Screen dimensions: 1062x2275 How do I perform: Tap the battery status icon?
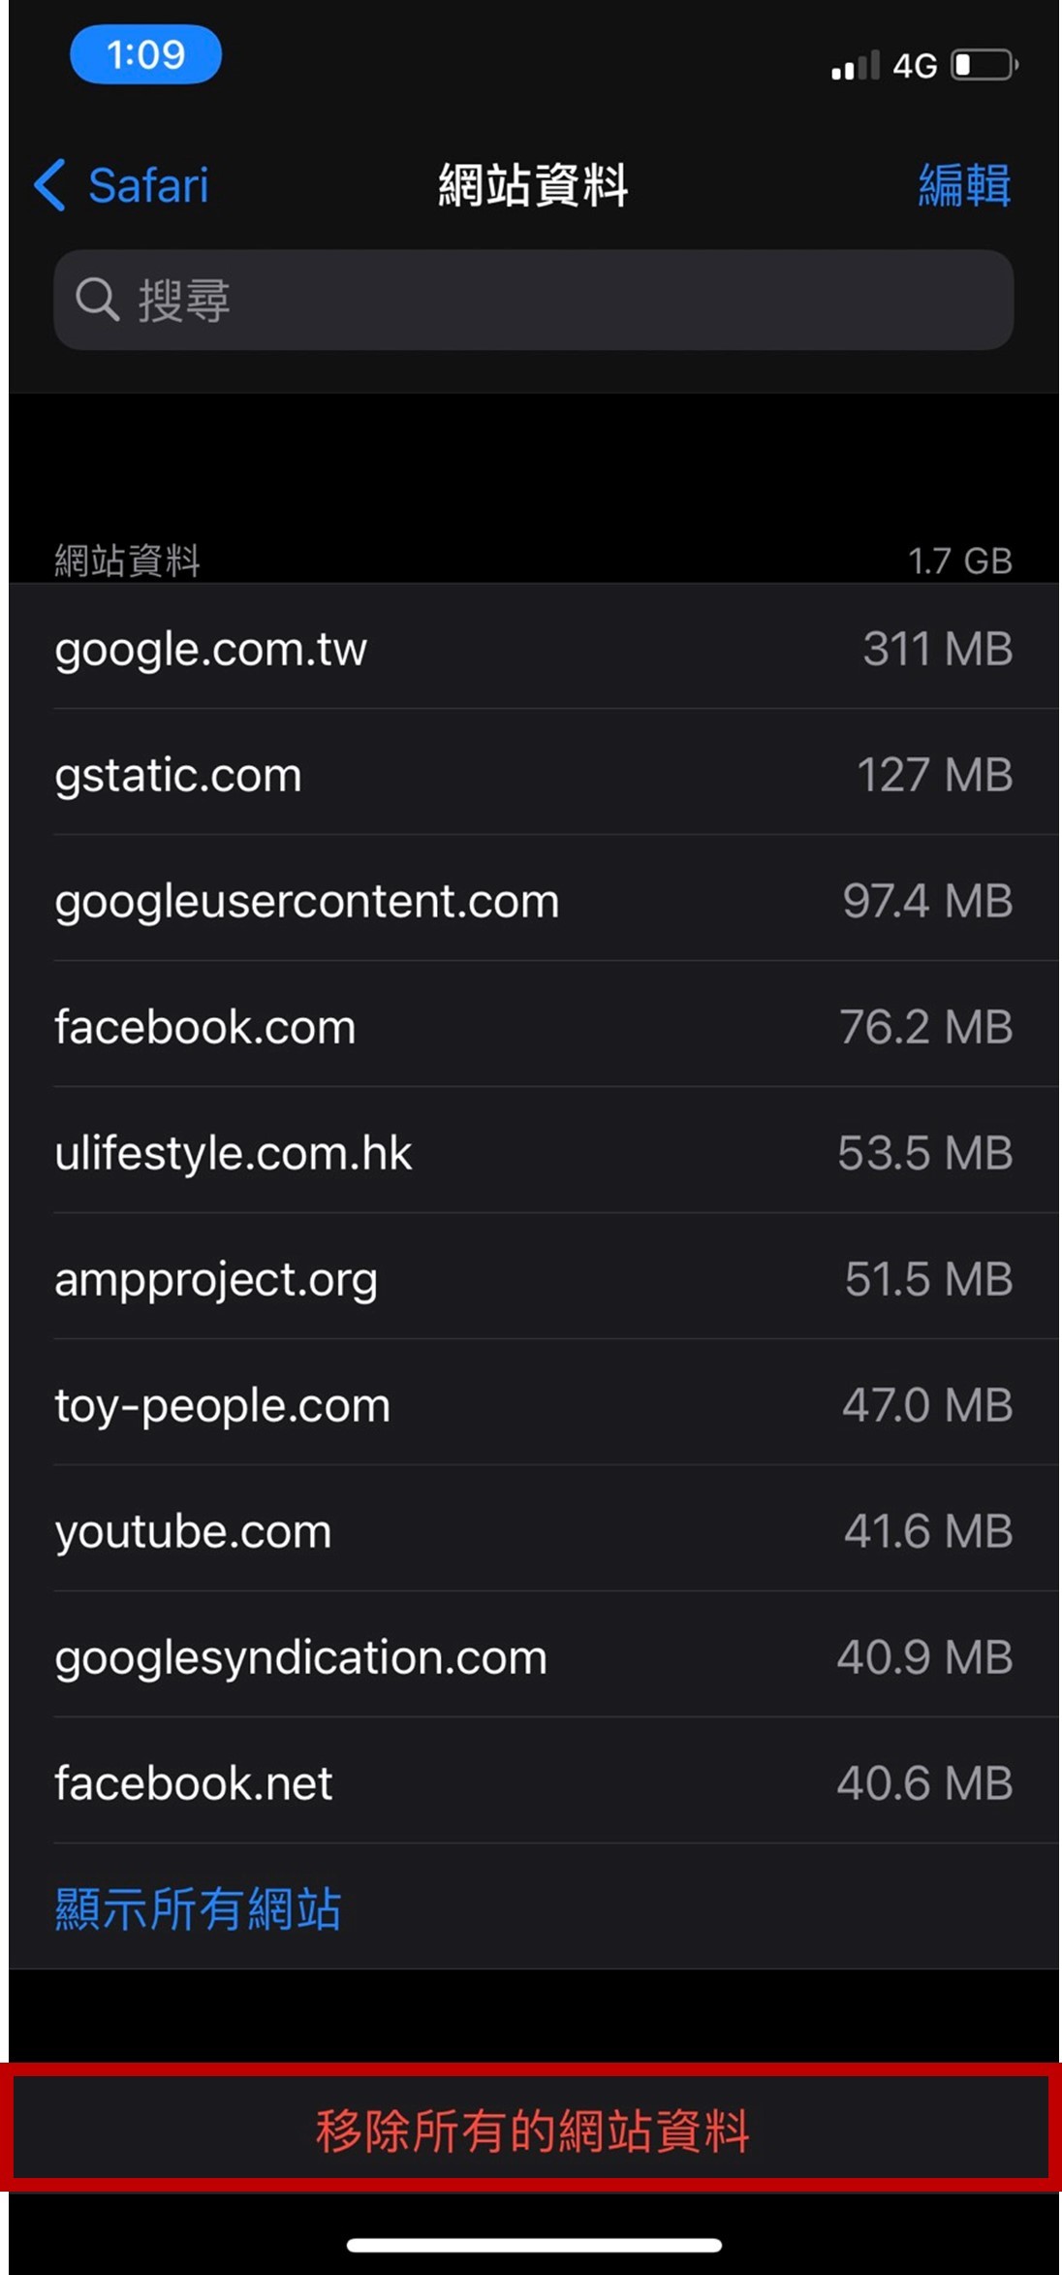(984, 66)
